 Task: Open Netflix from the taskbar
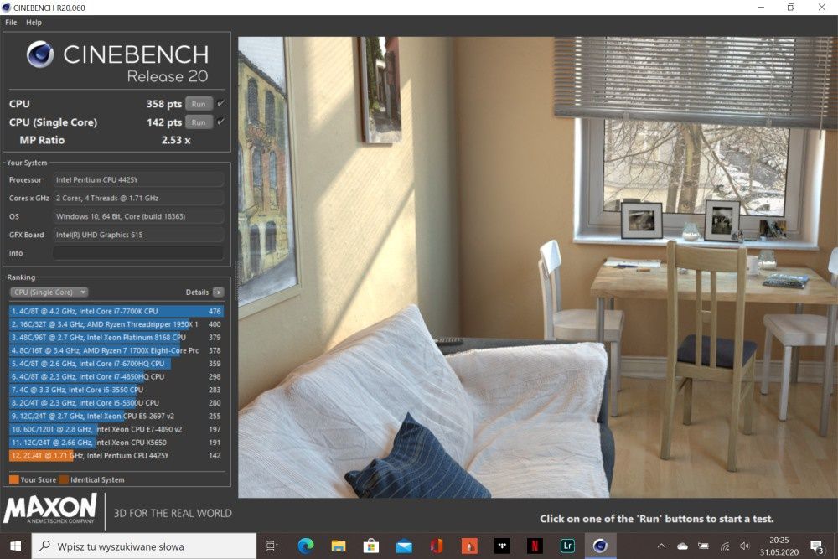[535, 546]
